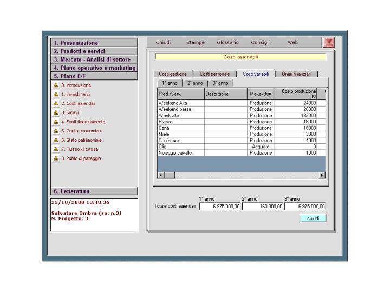This screenshot has height=292, width=390.
Task: Click the red icon at top right of toolbar
Action: (329, 42)
